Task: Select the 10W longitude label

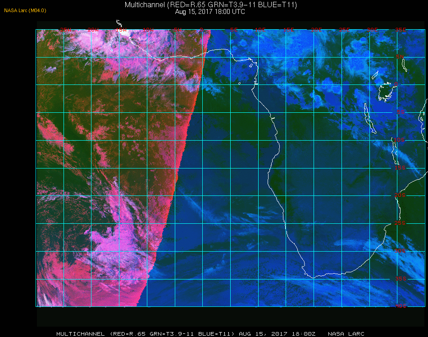Action: [148, 30]
